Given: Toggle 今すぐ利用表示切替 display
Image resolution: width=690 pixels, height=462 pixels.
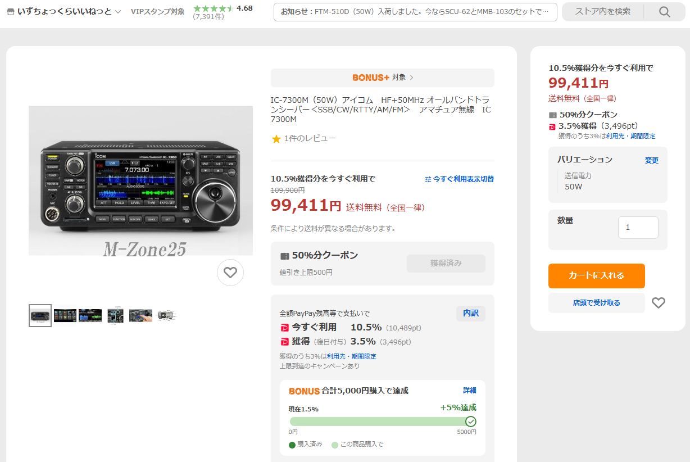Looking at the screenshot, I should [460, 179].
